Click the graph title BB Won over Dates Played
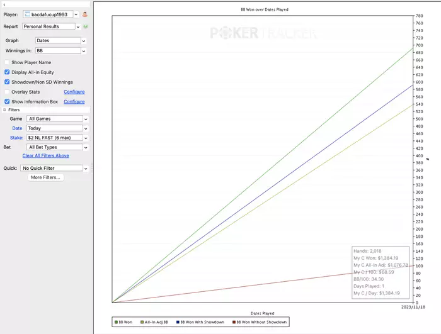Viewport: 441px width, 334px height. pyautogui.click(x=265, y=9)
